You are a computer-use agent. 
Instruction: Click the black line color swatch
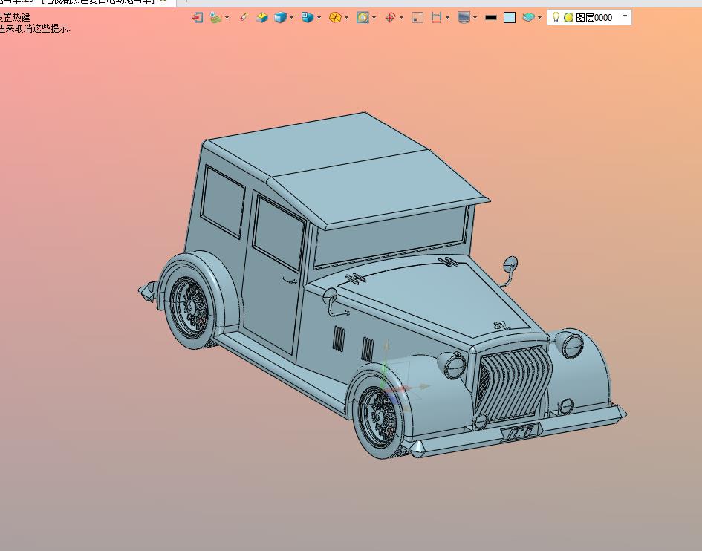[x=491, y=18]
